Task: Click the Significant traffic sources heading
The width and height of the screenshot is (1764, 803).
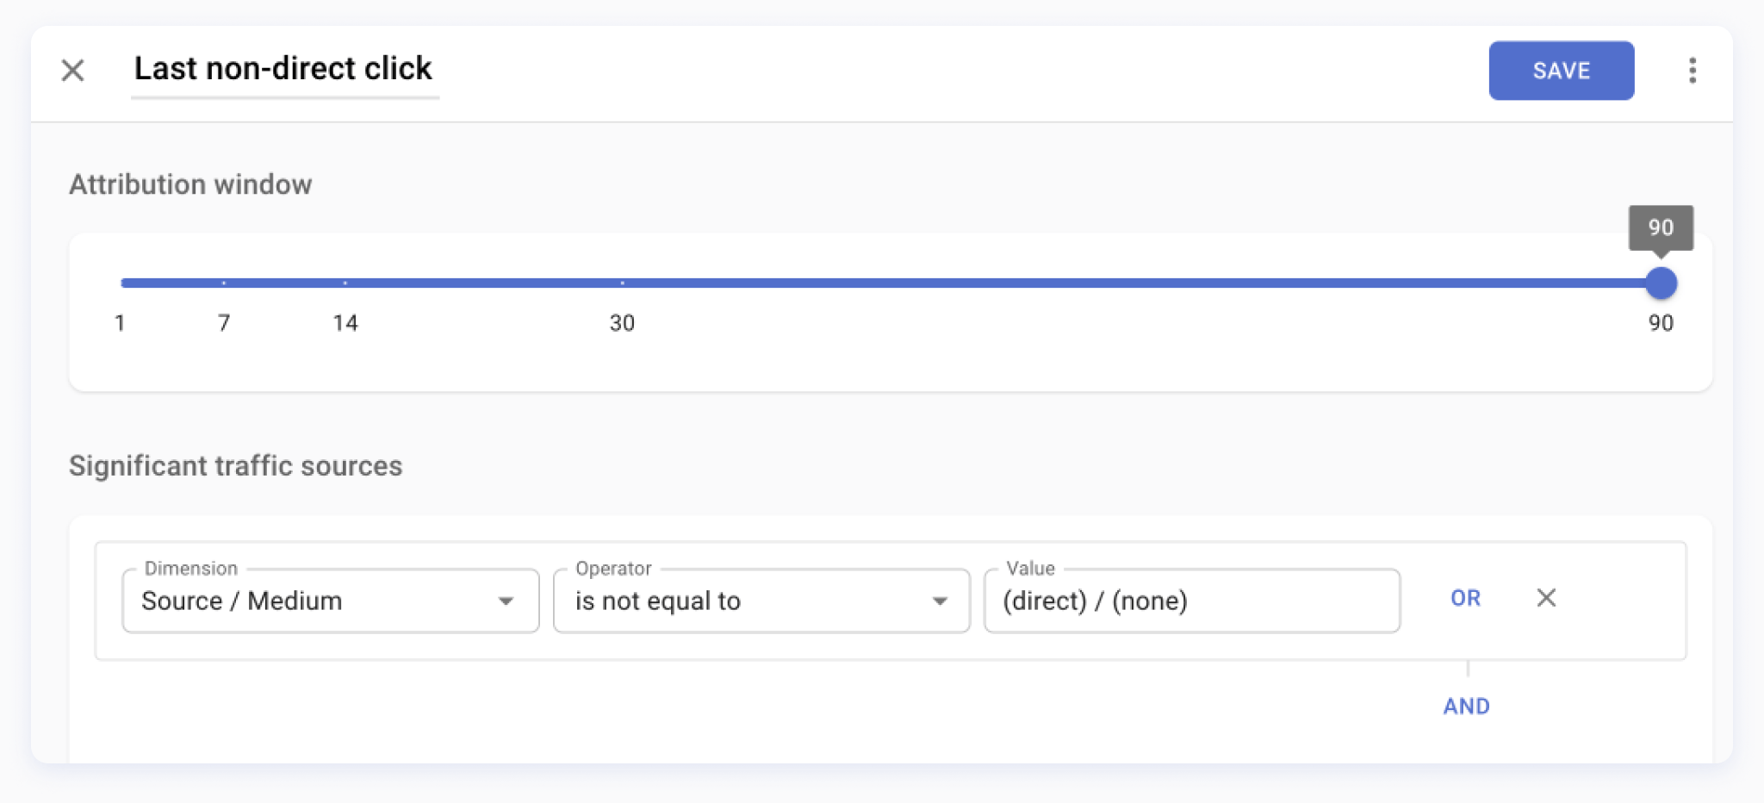Action: click(235, 465)
